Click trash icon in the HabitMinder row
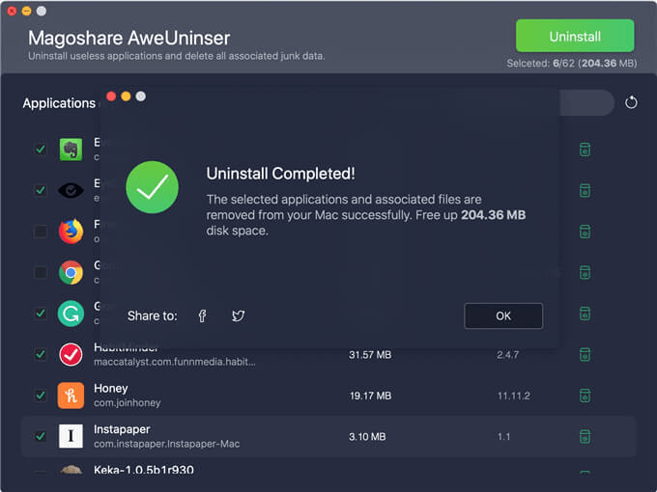 point(585,354)
